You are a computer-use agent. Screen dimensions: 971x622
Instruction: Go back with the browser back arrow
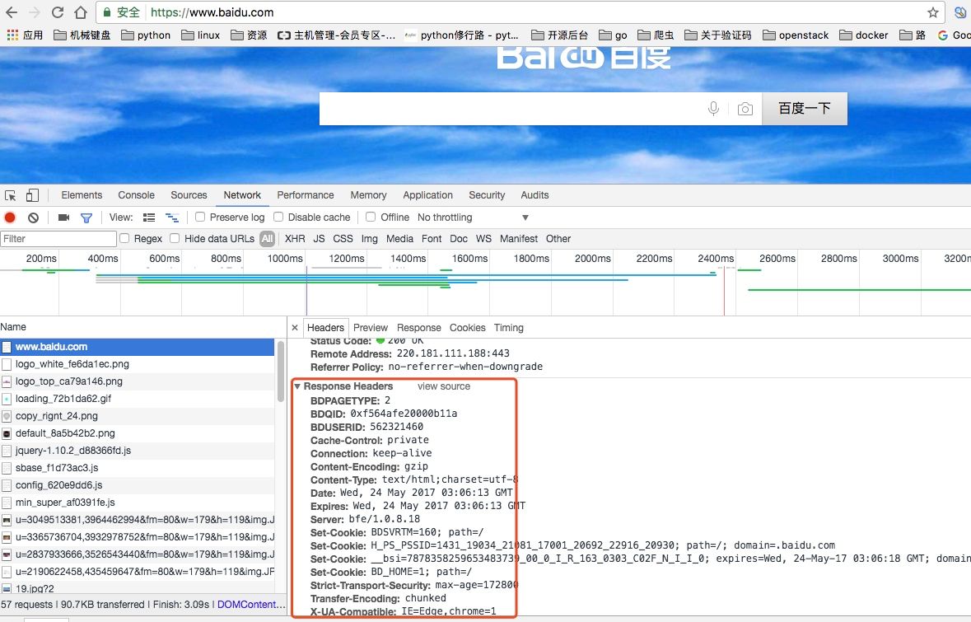point(12,12)
